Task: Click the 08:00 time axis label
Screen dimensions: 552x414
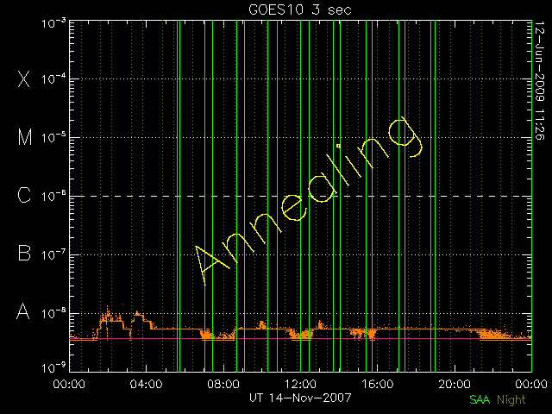Action: point(223,383)
